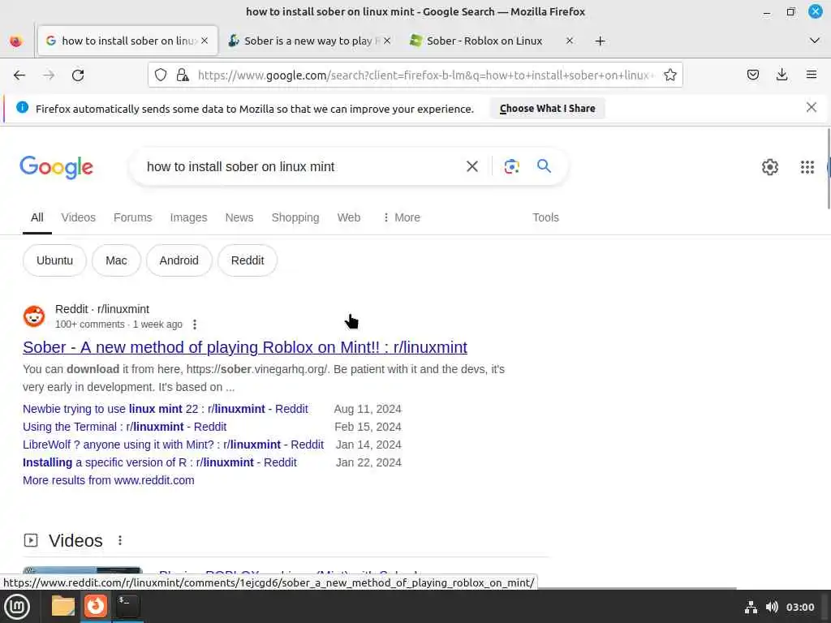Filter results with the 'Mac' chip

coord(116,260)
